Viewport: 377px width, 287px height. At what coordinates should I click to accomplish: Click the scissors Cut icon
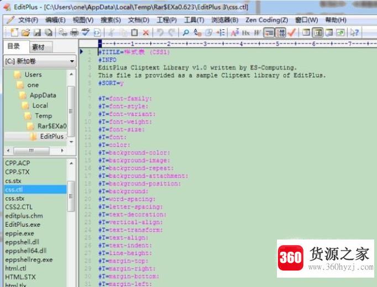click(111, 33)
